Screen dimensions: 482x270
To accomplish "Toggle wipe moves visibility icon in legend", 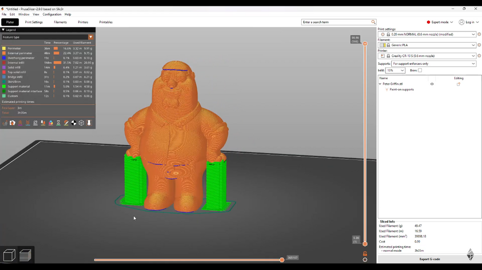I will pos(13,123).
